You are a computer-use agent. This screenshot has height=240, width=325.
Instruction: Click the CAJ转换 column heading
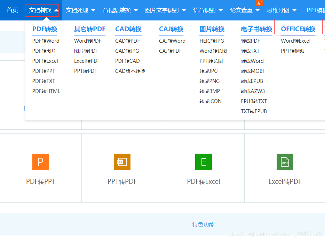pos(171,29)
